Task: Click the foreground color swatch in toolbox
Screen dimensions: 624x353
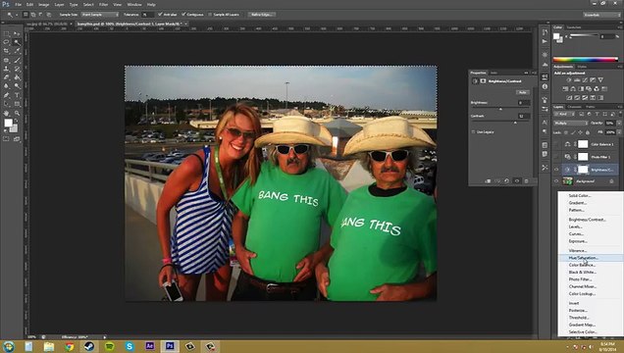Action: pos(8,124)
